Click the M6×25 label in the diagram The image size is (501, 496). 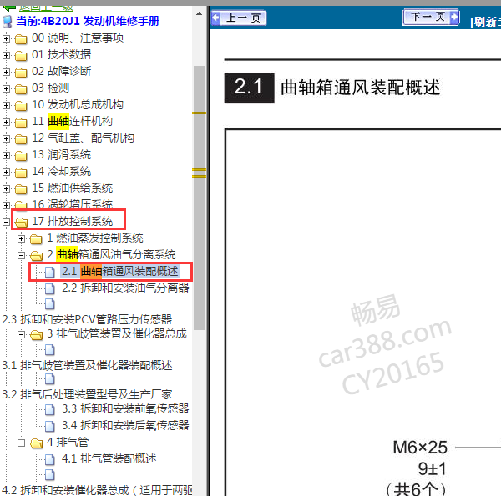tap(420, 448)
